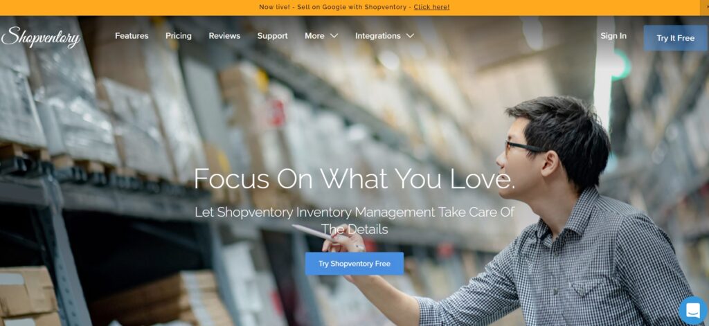This screenshot has width=709, height=326.
Task: Expand the Integrations chevron arrow
Action: [410, 36]
